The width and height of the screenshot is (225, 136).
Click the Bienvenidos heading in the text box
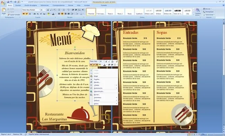pos(75,53)
